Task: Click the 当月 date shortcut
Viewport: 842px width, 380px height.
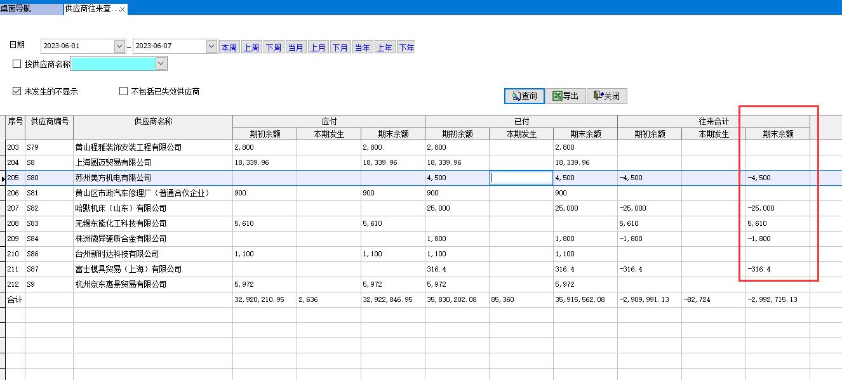Action: point(295,48)
